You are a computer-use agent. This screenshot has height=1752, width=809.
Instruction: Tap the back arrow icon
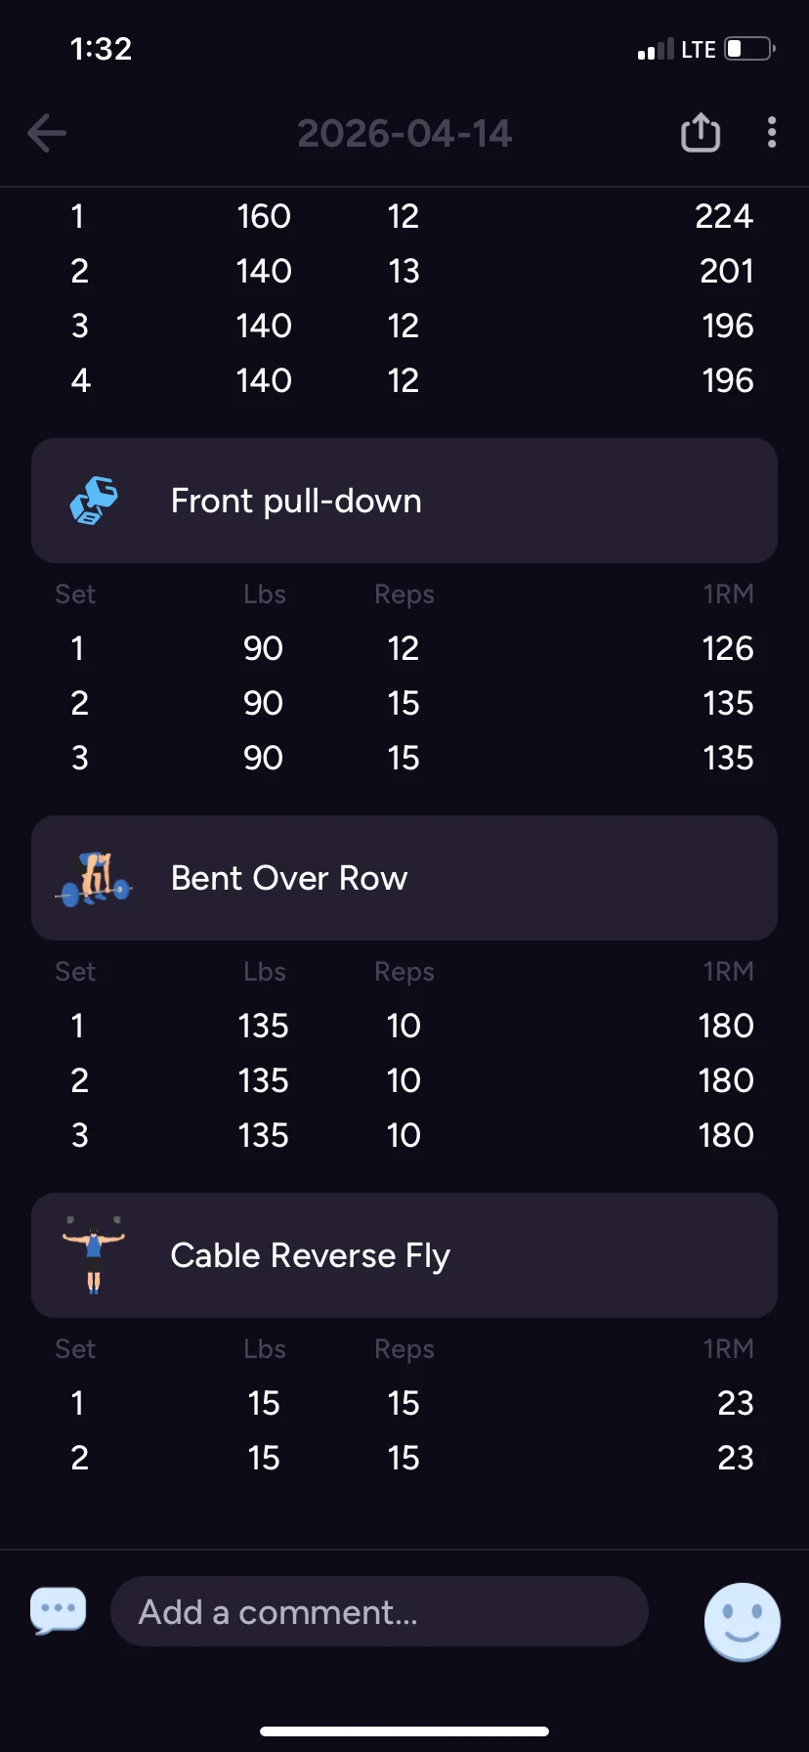point(47,133)
